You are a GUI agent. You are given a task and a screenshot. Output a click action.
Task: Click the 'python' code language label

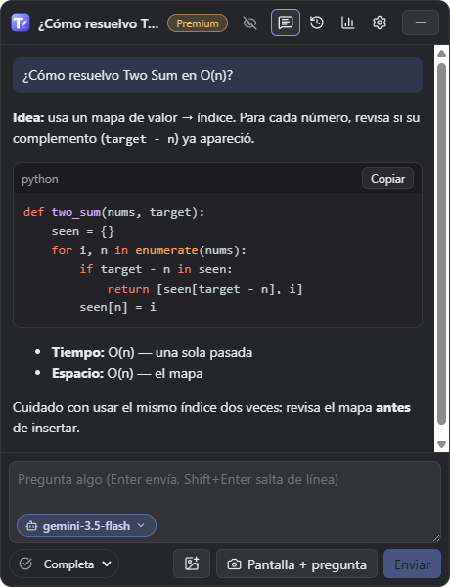tap(40, 179)
